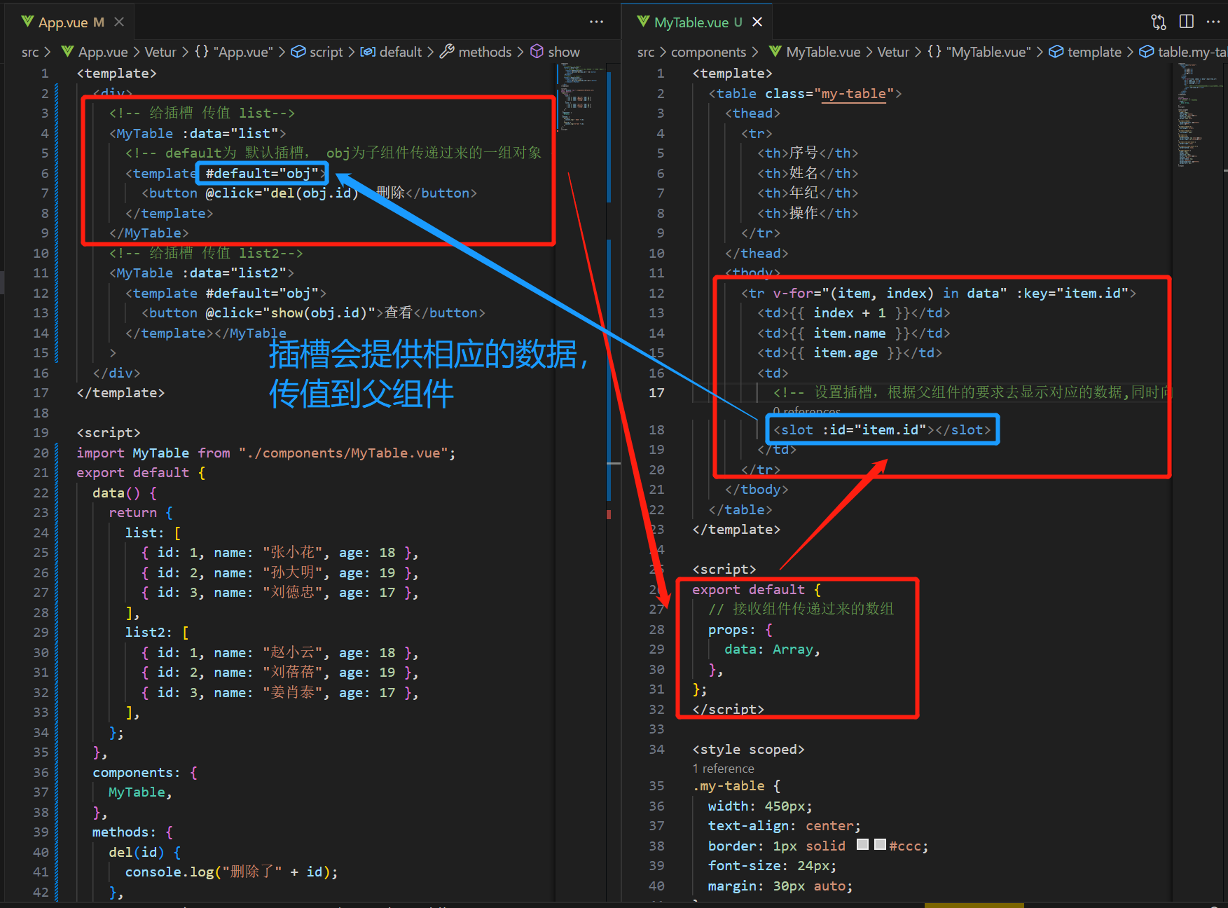Click the text-align: center line
The height and width of the screenshot is (908, 1228).
tap(784, 826)
